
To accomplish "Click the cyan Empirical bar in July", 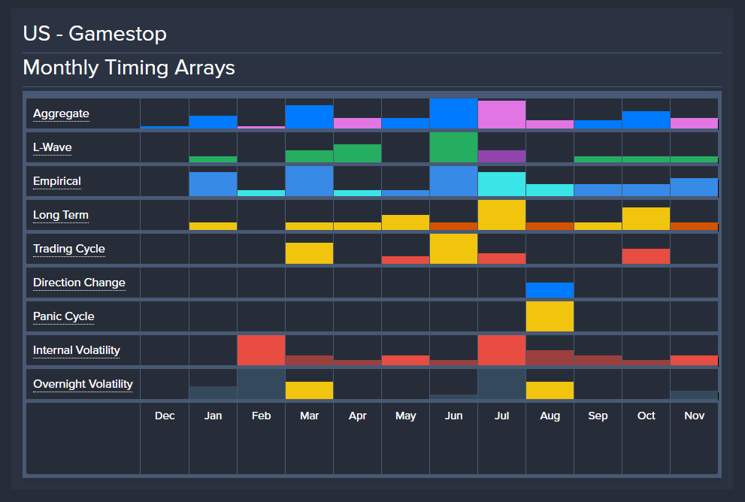I will coord(501,184).
